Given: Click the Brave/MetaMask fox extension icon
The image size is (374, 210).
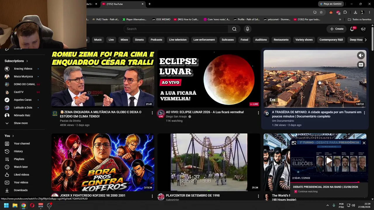Looking at the screenshot, I should coord(331,12).
